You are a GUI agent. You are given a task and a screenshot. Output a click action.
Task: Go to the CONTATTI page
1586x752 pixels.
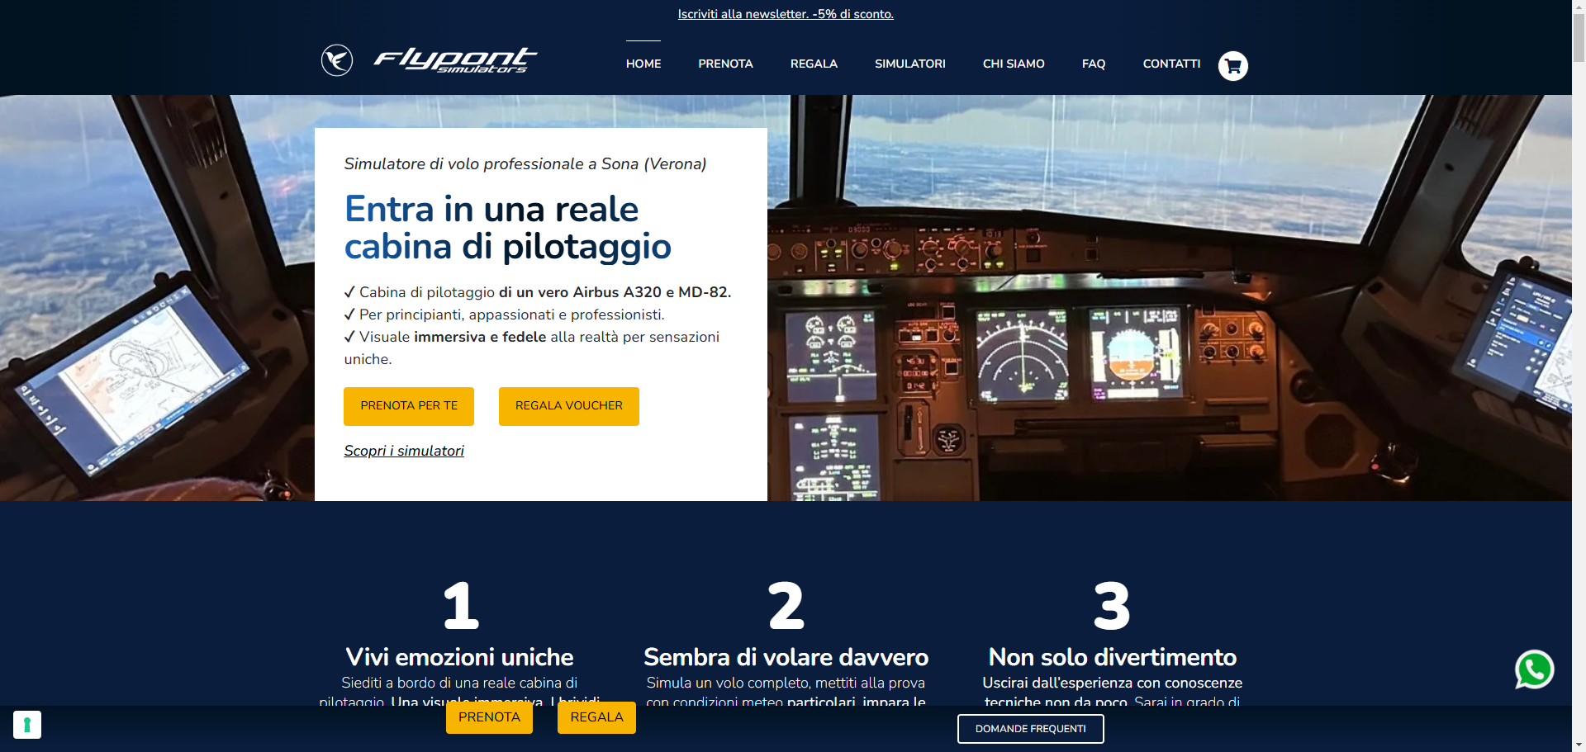click(1171, 64)
